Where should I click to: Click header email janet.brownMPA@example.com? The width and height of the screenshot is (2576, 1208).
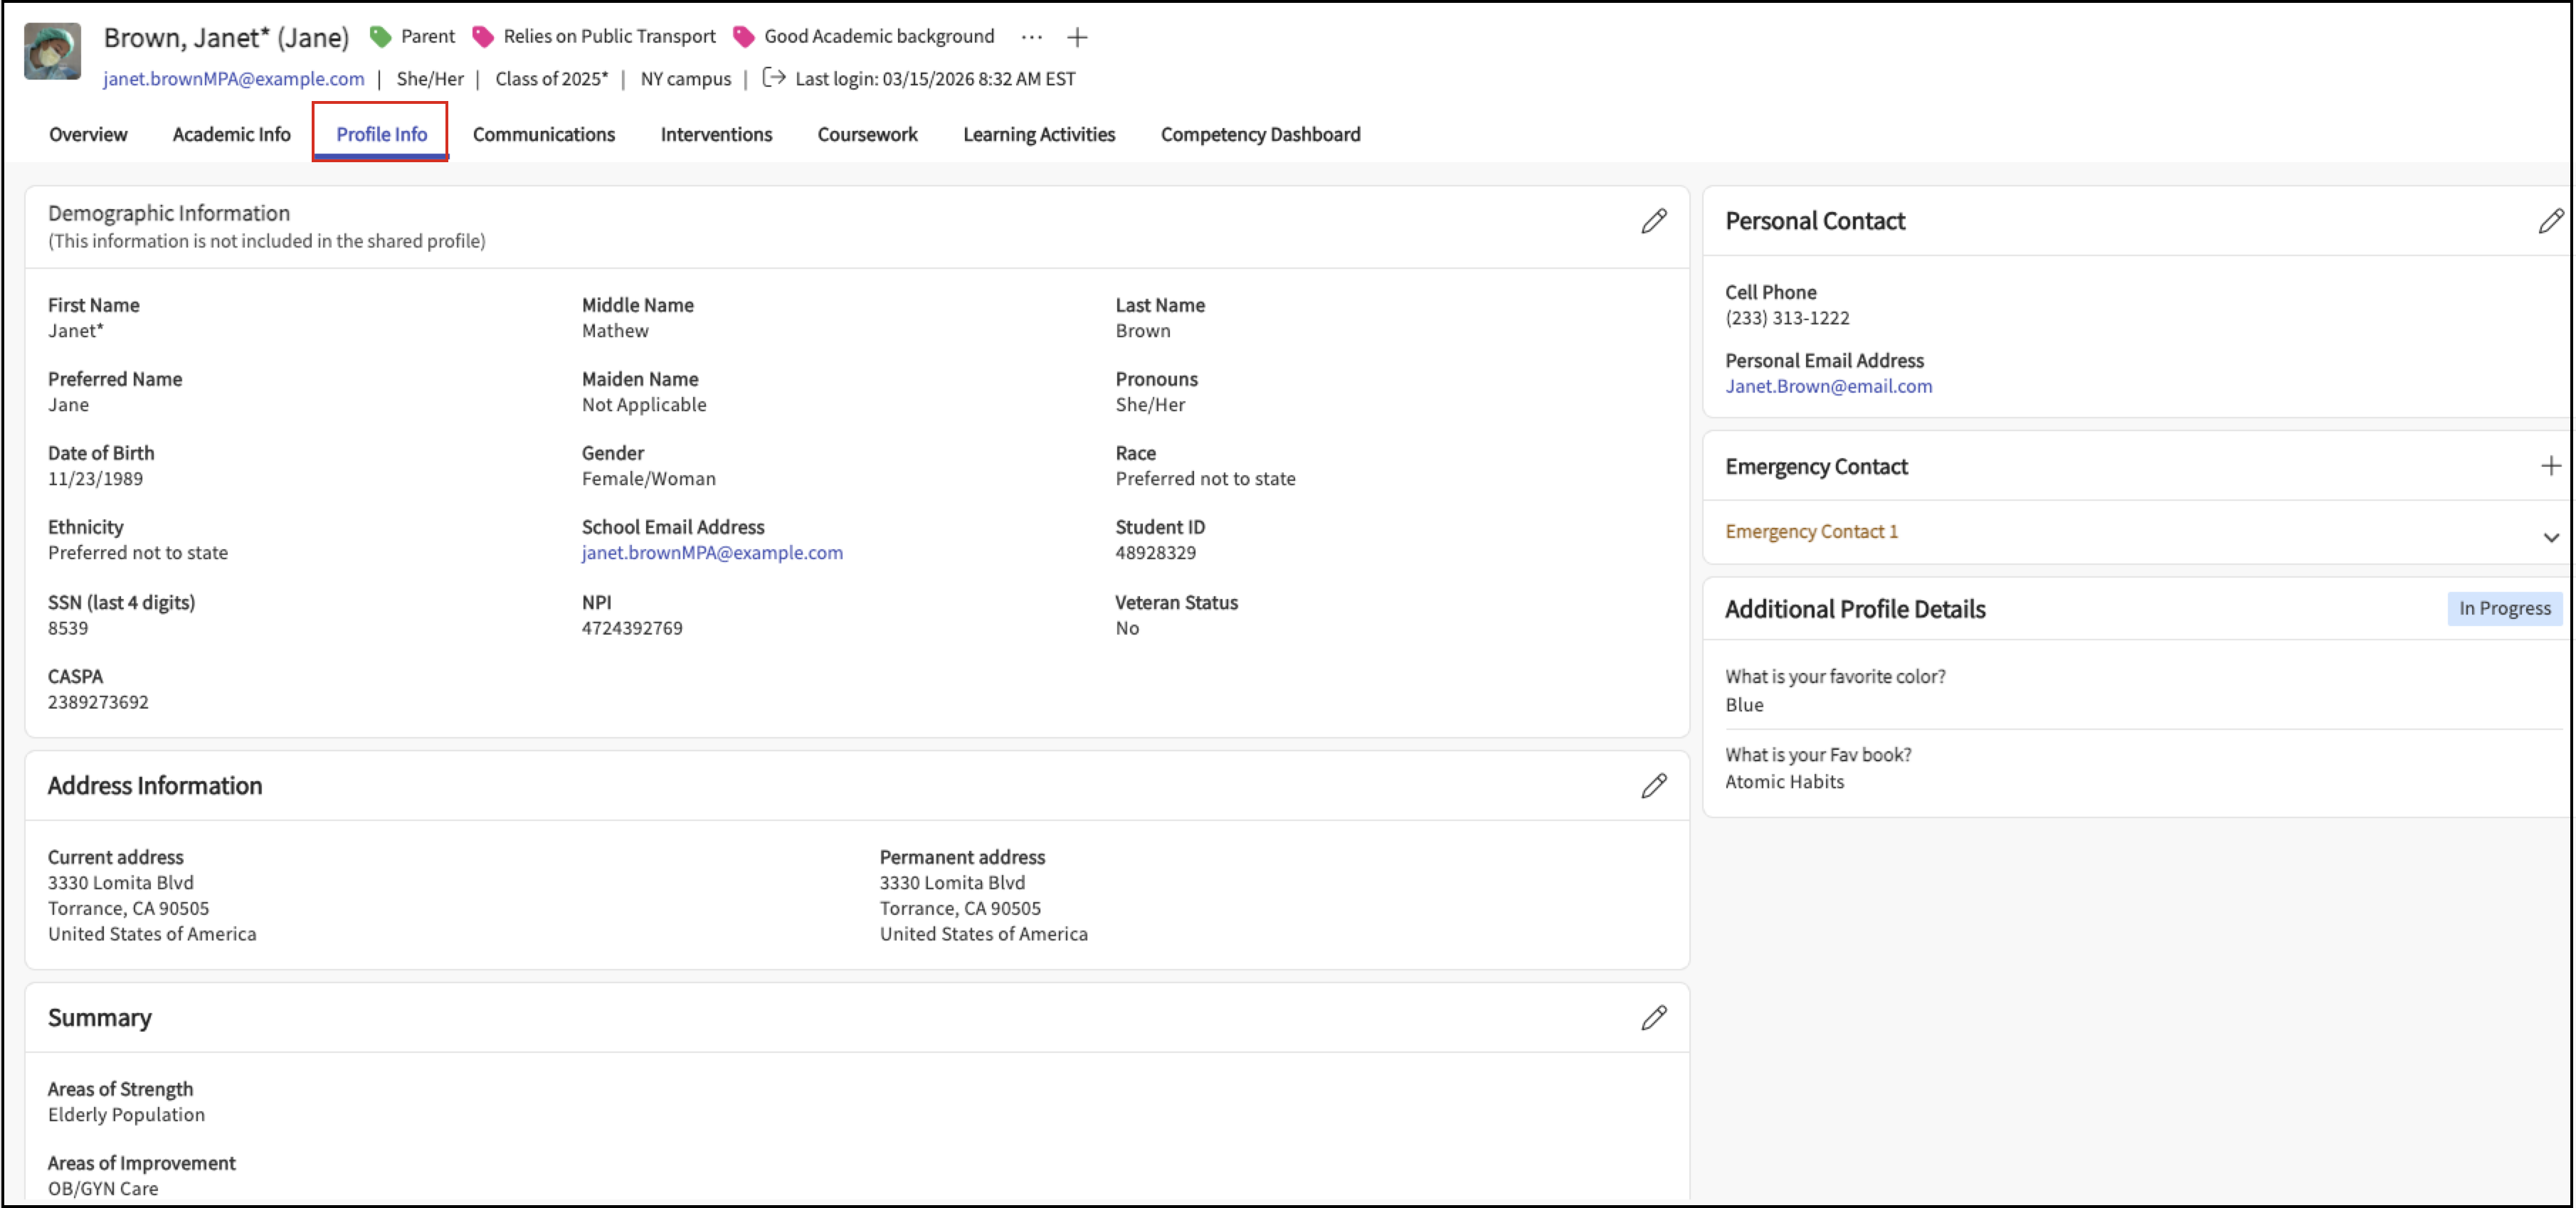[x=233, y=79]
